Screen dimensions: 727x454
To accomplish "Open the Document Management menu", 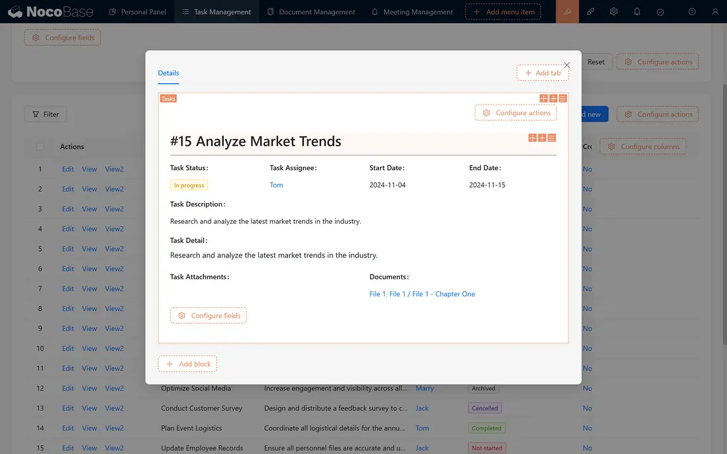I will [311, 12].
